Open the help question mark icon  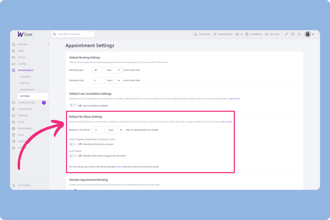tap(293, 34)
